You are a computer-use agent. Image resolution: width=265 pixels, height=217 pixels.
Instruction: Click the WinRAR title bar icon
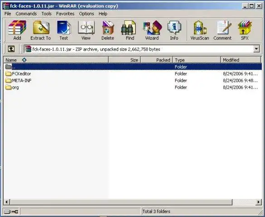(6, 6)
